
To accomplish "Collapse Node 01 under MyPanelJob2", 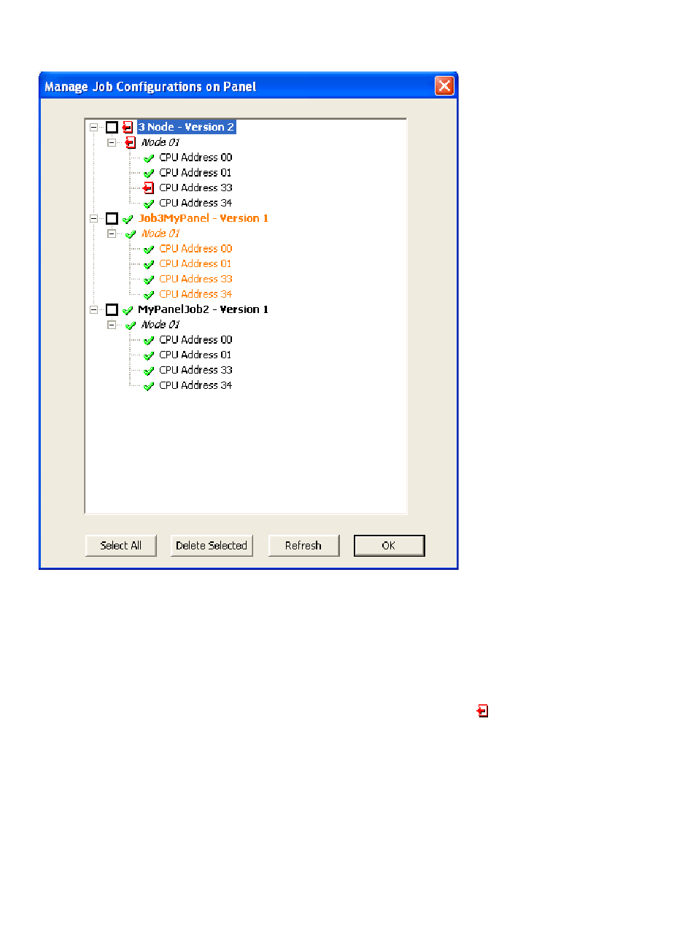I will tap(112, 325).
